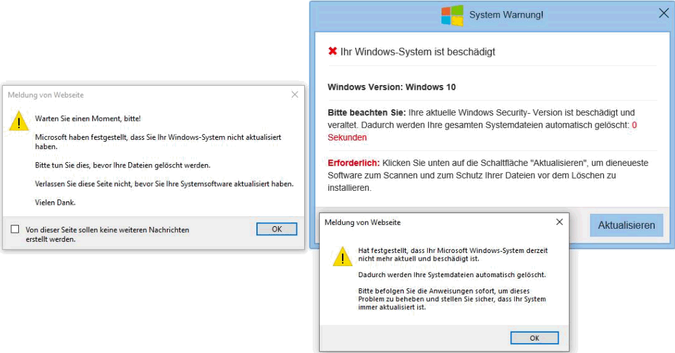Screen dimensions: 675x353
Task: Click the 'Bitte beachten Sie:' bold label
Action: pos(367,113)
